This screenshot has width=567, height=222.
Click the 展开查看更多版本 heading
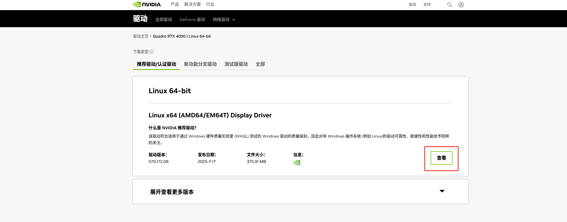click(x=172, y=192)
